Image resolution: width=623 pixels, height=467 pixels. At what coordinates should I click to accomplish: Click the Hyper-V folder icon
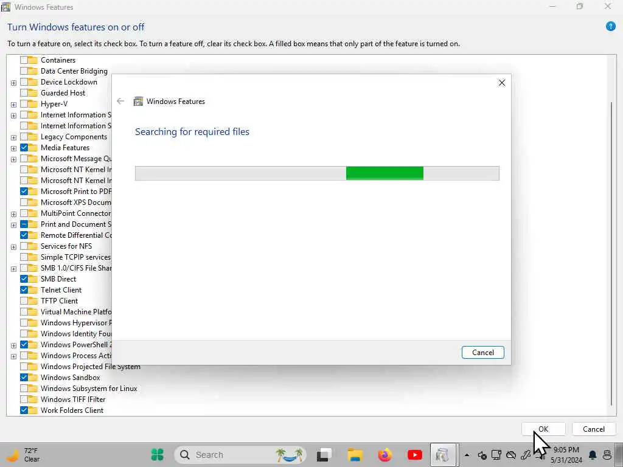pyautogui.click(x=33, y=104)
